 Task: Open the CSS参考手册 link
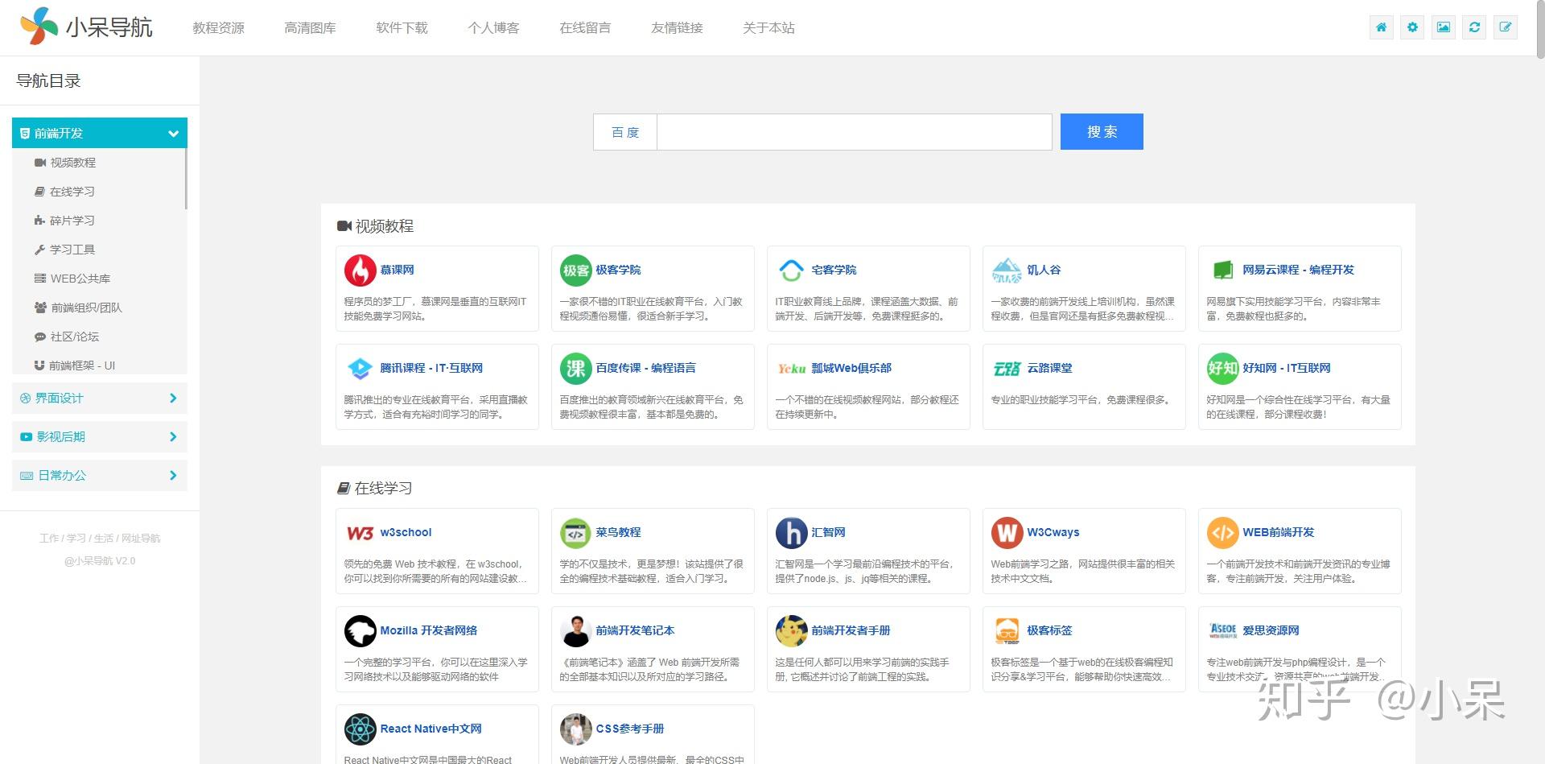[630, 729]
